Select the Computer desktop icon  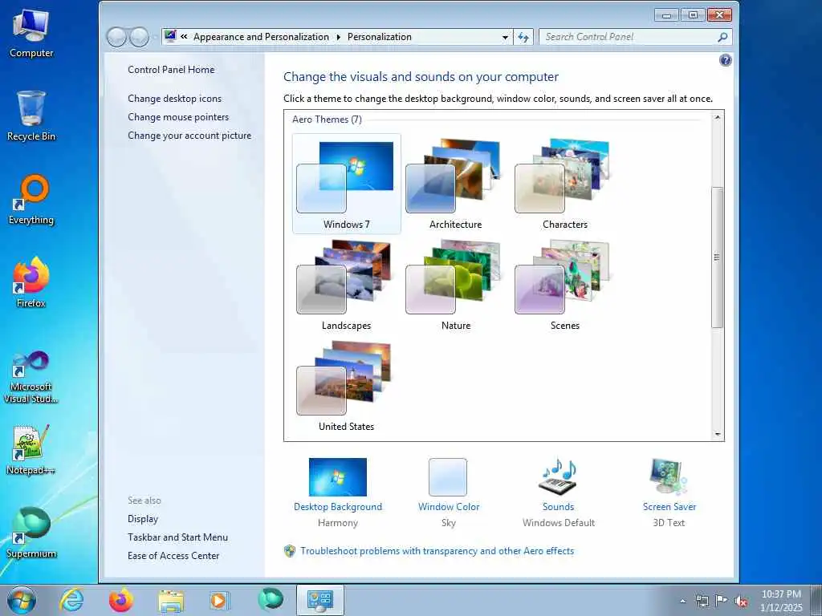point(31,33)
